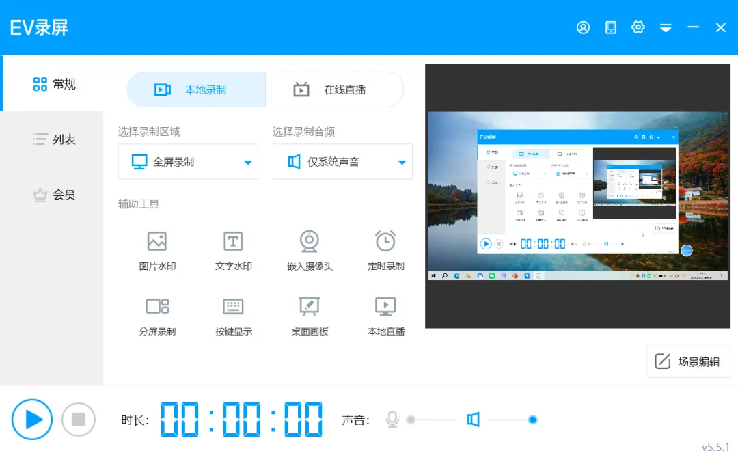Start recording with the play button
The width and height of the screenshot is (738, 451).
32,420
